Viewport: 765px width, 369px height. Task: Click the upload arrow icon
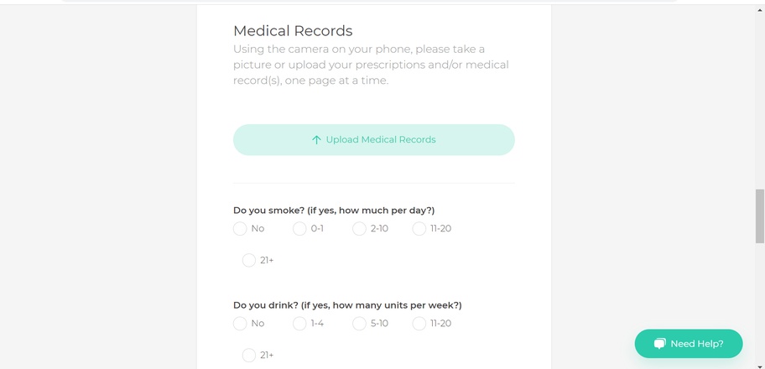(316, 140)
